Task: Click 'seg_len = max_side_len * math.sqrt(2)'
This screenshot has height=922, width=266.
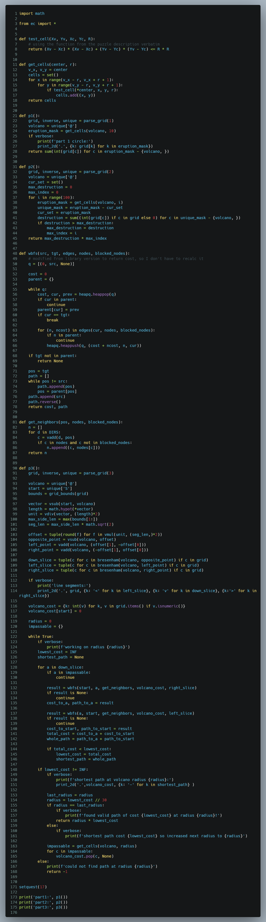Action: coord(71,524)
